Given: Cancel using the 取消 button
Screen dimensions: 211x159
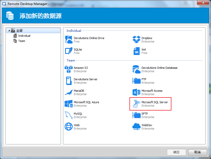Looking at the screenshot, I should tap(197, 152).
